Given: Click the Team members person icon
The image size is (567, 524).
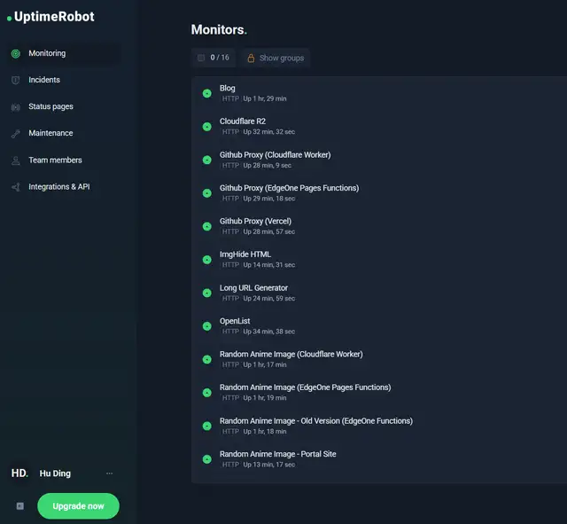Looking at the screenshot, I should point(15,160).
